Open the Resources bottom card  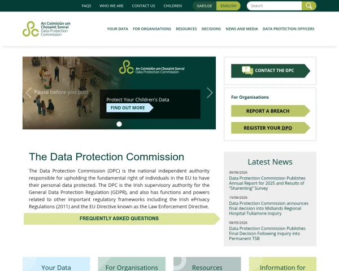click(x=207, y=264)
